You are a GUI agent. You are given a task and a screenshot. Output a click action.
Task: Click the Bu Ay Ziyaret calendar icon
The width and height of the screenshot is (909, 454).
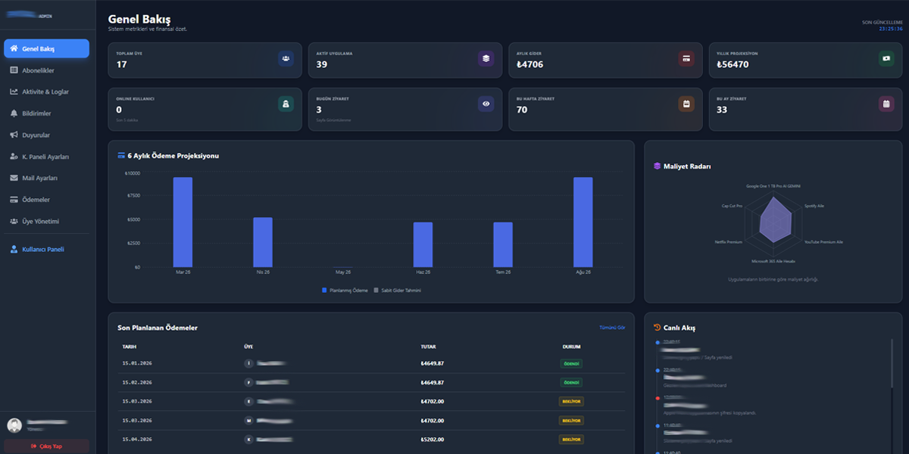(886, 104)
